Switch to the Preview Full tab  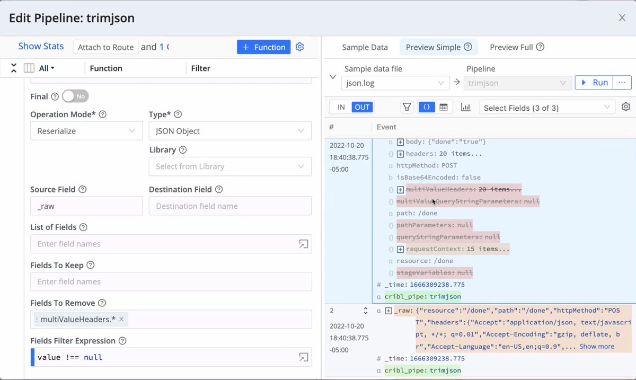click(517, 47)
